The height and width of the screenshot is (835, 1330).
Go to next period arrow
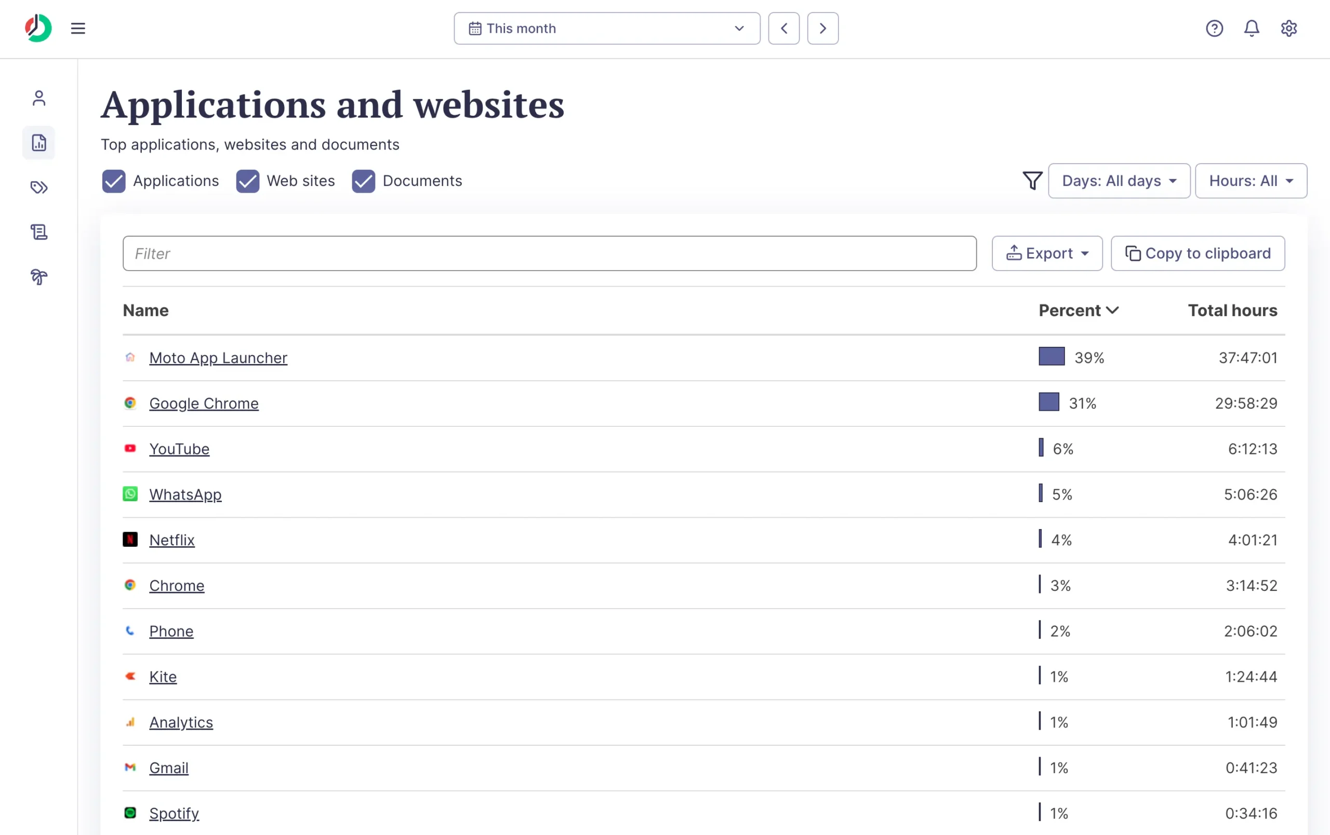(x=822, y=28)
